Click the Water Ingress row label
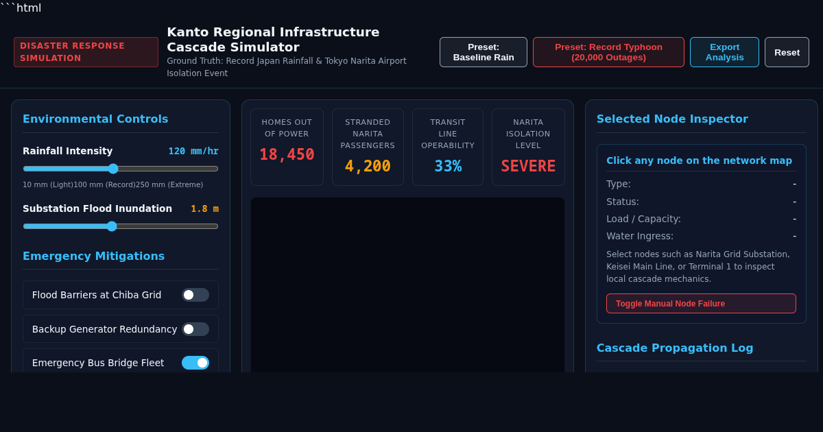Viewport: 823px width, 432px height. tap(640, 236)
